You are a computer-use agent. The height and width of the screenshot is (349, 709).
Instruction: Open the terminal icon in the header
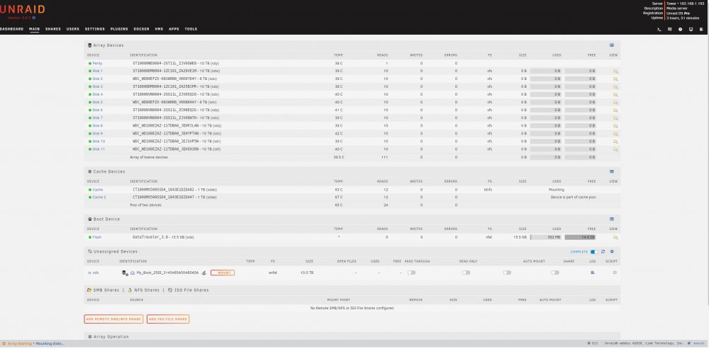click(659, 29)
